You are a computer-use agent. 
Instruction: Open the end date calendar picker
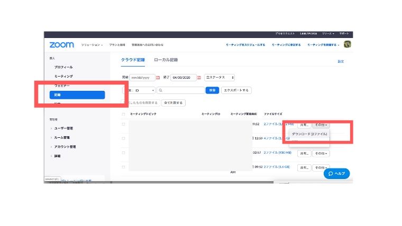pos(199,78)
